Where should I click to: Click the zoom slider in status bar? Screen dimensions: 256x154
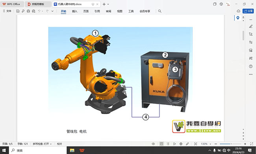pyautogui.click(x=230, y=144)
